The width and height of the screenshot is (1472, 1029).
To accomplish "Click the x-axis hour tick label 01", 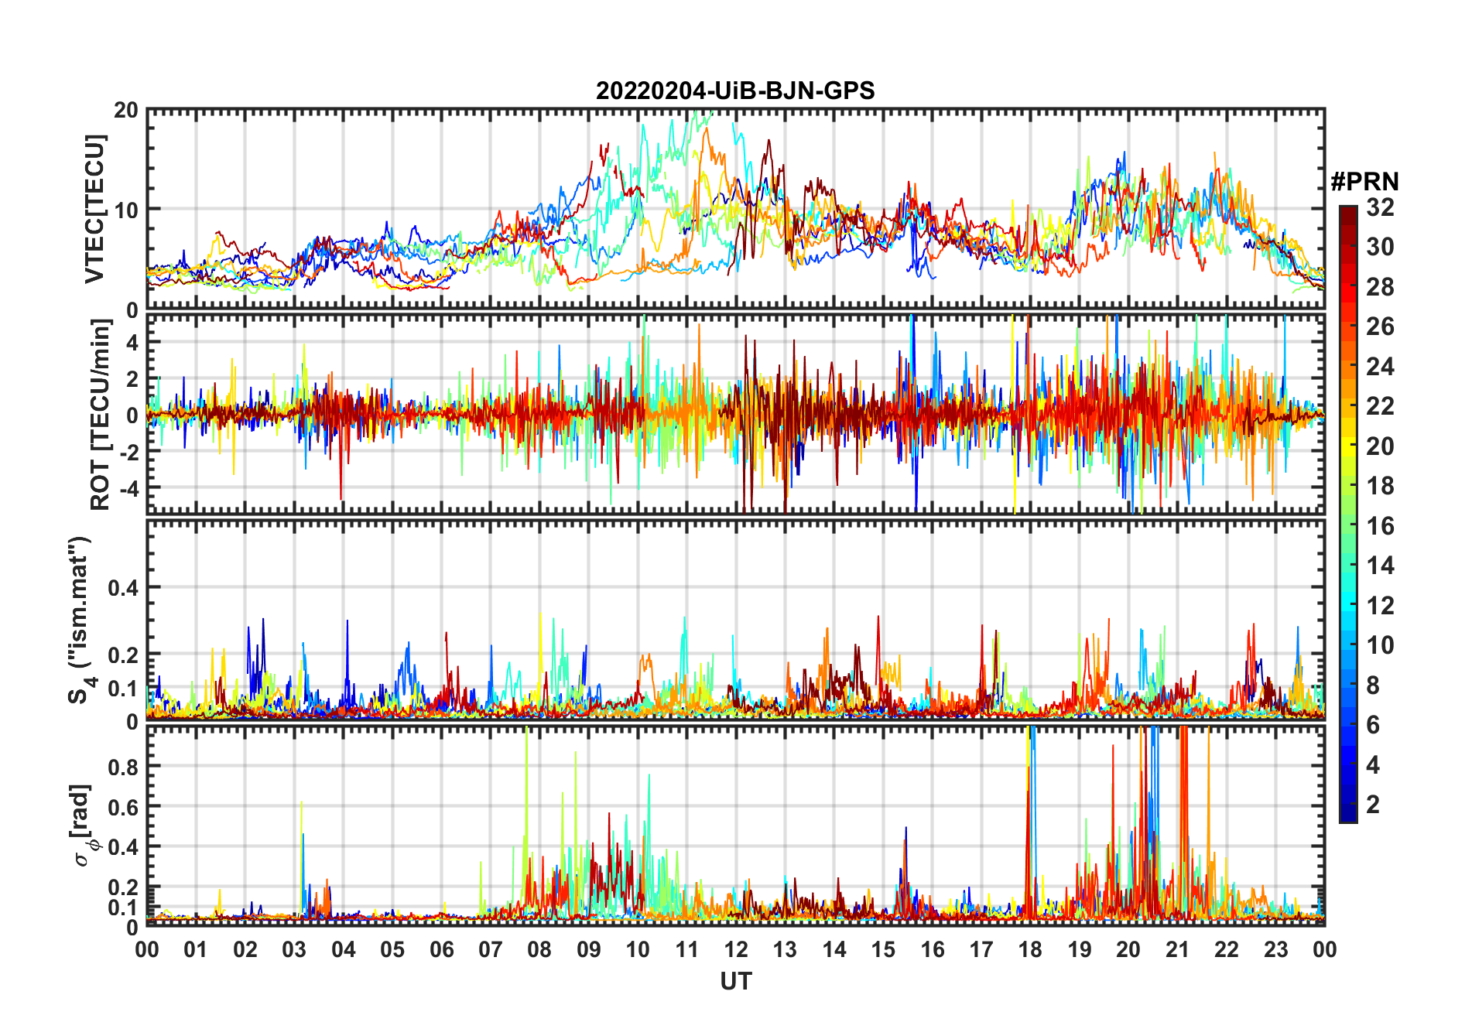I will click(x=196, y=949).
